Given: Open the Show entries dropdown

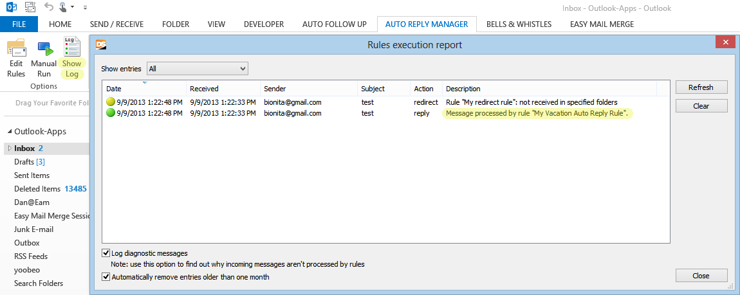Looking at the screenshot, I should [198, 69].
